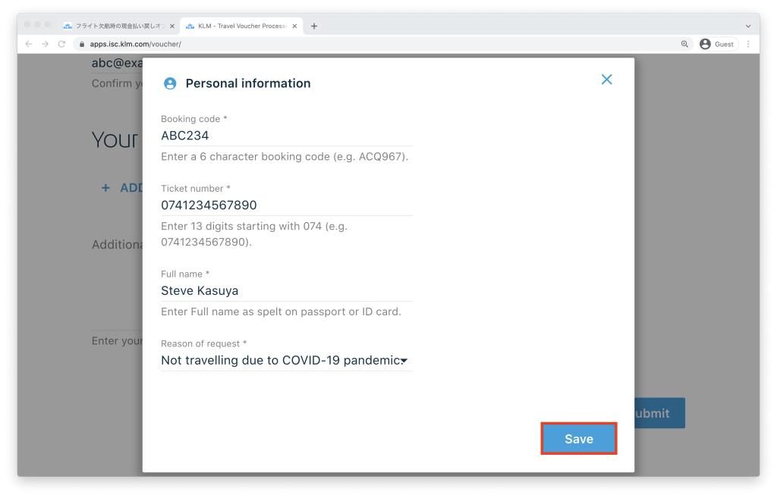This screenshot has width=777, height=498.
Task: Click the Save button
Action: (578, 439)
